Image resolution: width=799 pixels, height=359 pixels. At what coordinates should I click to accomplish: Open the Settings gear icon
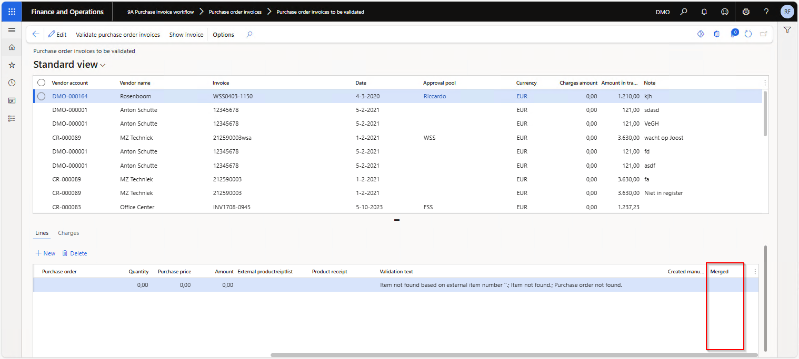(746, 12)
